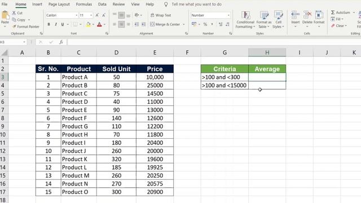Apply the red Font Color A
The width and height of the screenshot is (361, 203).
point(99,24)
